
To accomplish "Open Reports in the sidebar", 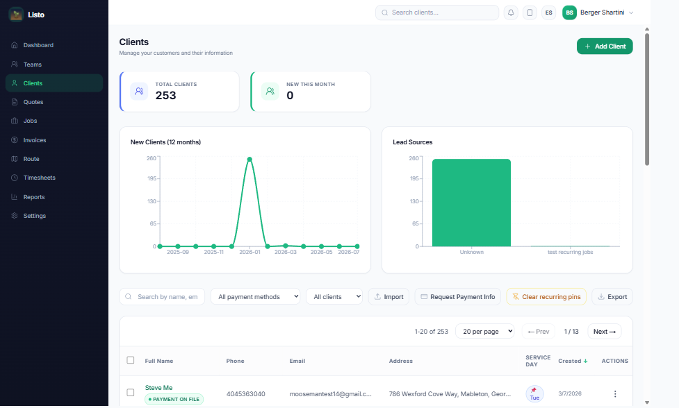I will point(54,196).
